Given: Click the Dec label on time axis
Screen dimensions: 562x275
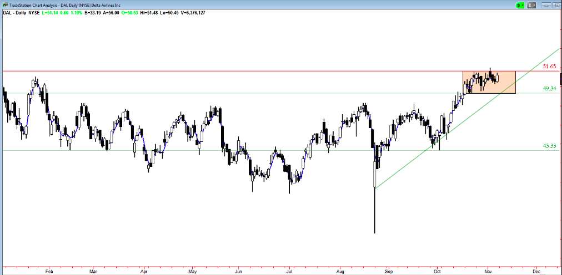Looking at the screenshot, I should click(x=536, y=272).
